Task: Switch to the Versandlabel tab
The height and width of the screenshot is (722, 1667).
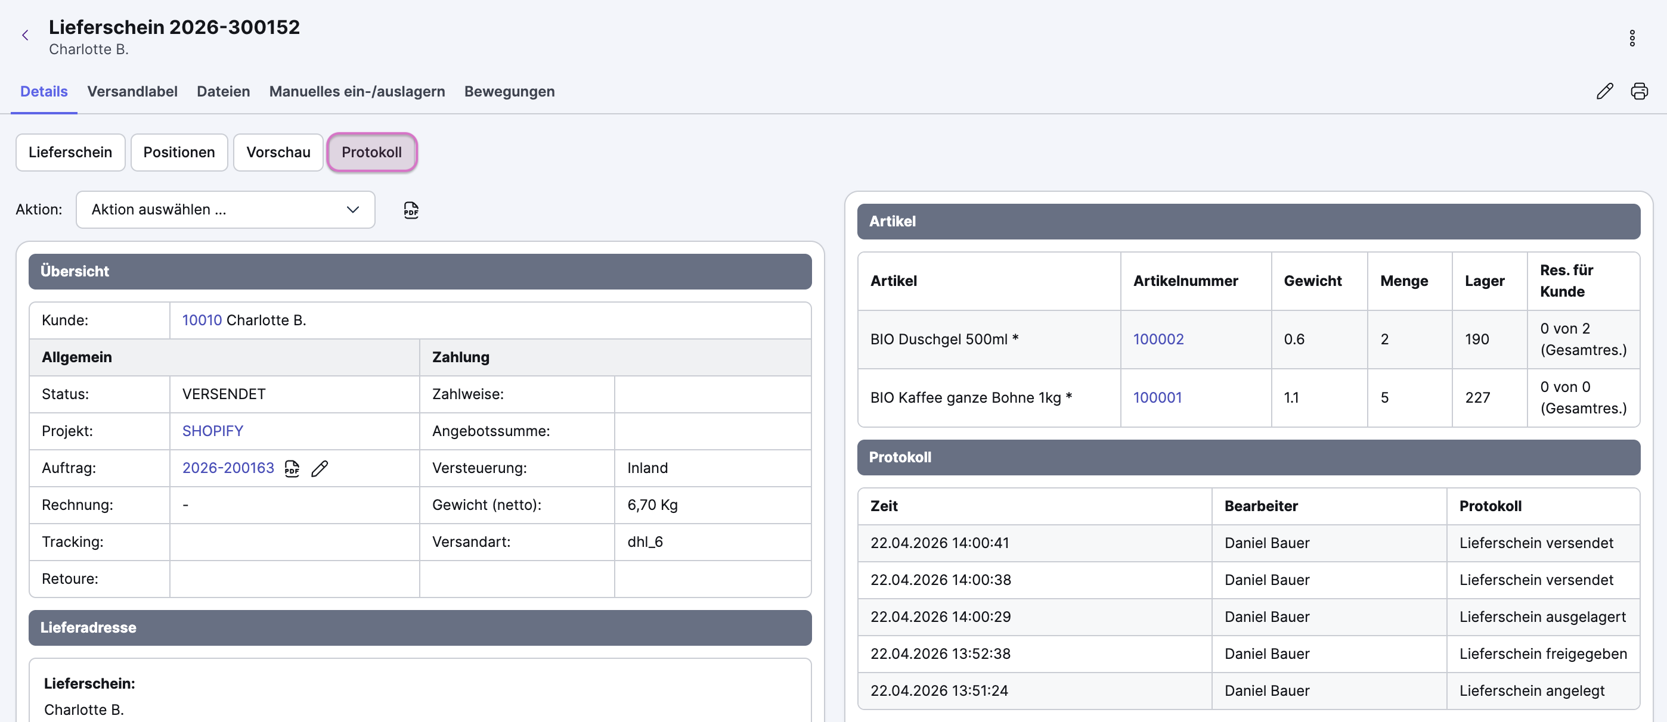Action: [x=132, y=91]
